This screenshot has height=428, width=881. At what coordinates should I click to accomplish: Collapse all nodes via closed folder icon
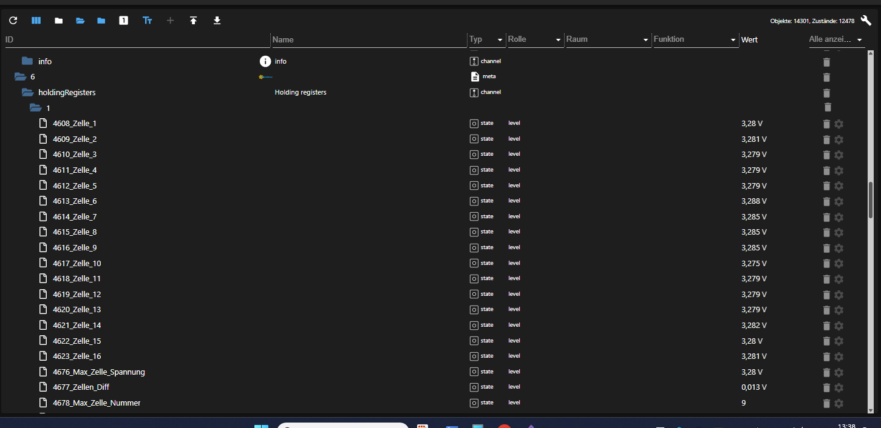click(58, 20)
